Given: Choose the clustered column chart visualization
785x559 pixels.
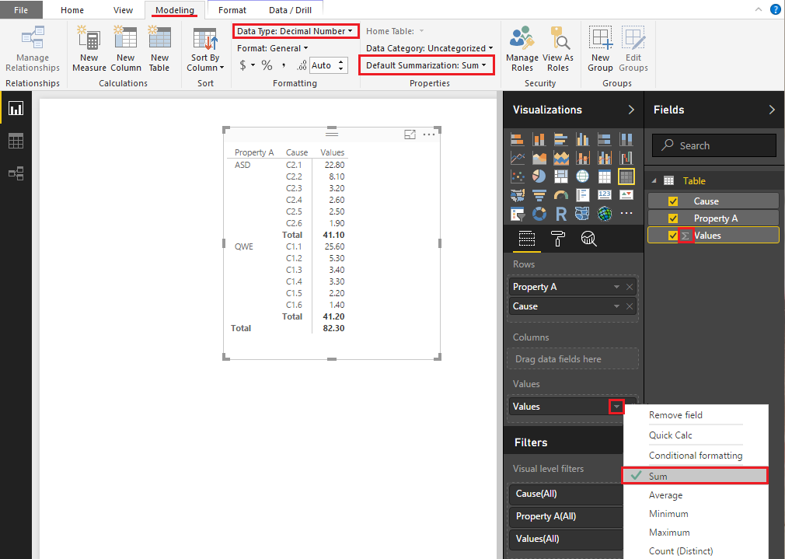Looking at the screenshot, I should pyautogui.click(x=583, y=139).
